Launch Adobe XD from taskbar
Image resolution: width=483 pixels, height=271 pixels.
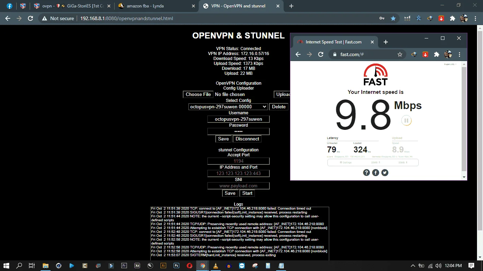click(x=137, y=266)
